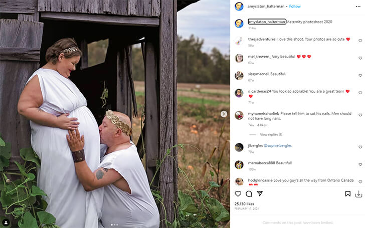Open the s_cardenas24 username link
The width and height of the screenshot is (365, 228).
259,91
